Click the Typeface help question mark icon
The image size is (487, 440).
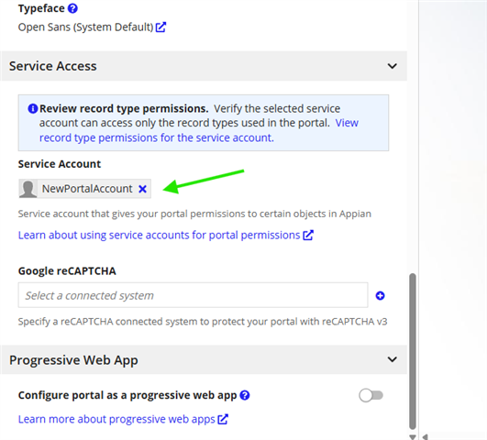click(x=72, y=8)
